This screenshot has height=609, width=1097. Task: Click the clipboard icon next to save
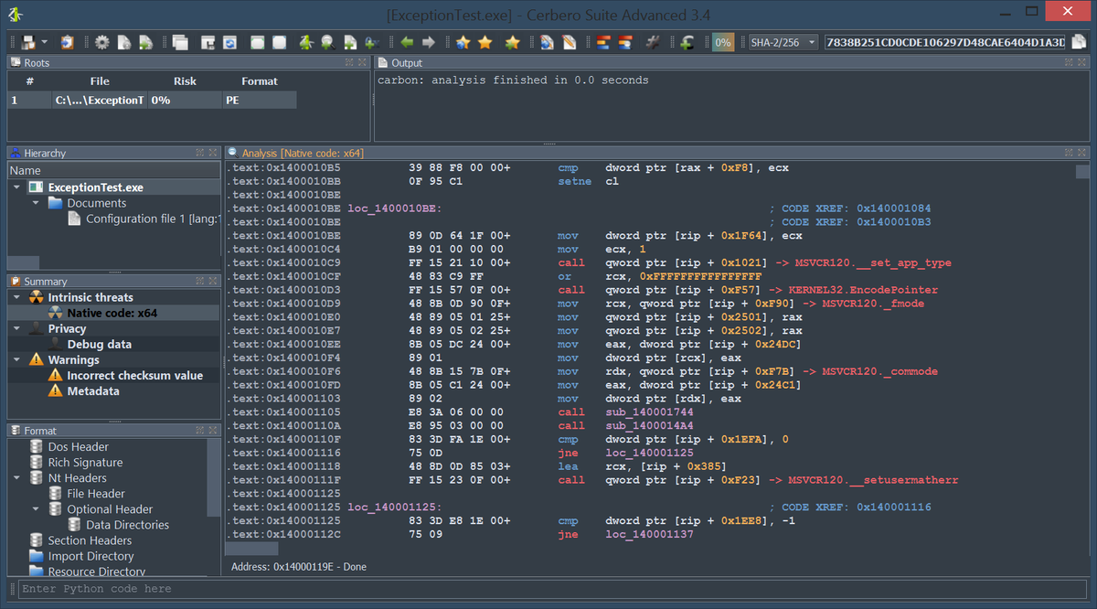(x=67, y=42)
